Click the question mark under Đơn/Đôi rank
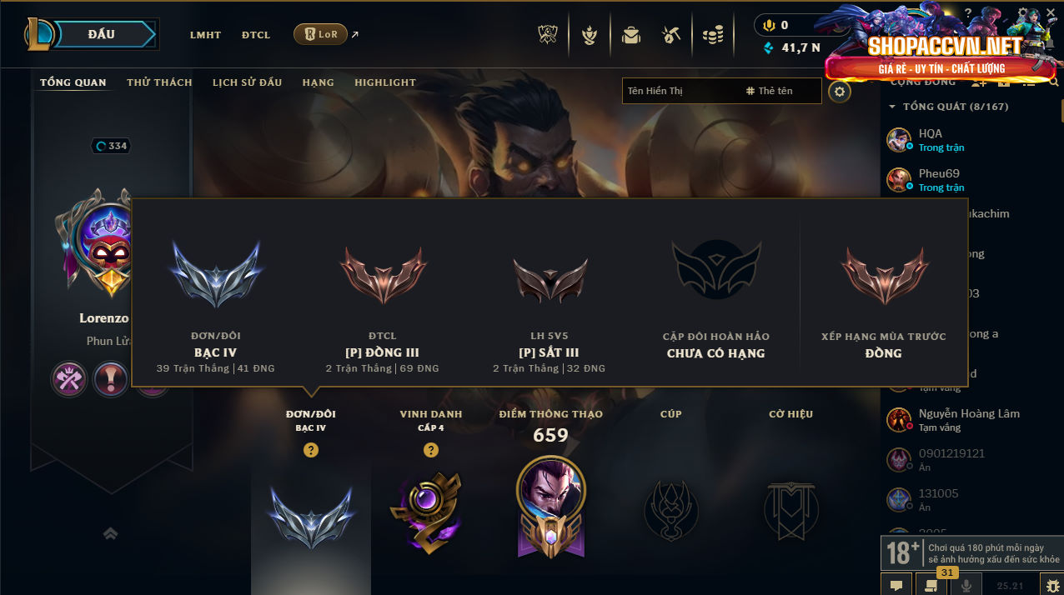Image resolution: width=1064 pixels, height=595 pixels. pyautogui.click(x=311, y=450)
